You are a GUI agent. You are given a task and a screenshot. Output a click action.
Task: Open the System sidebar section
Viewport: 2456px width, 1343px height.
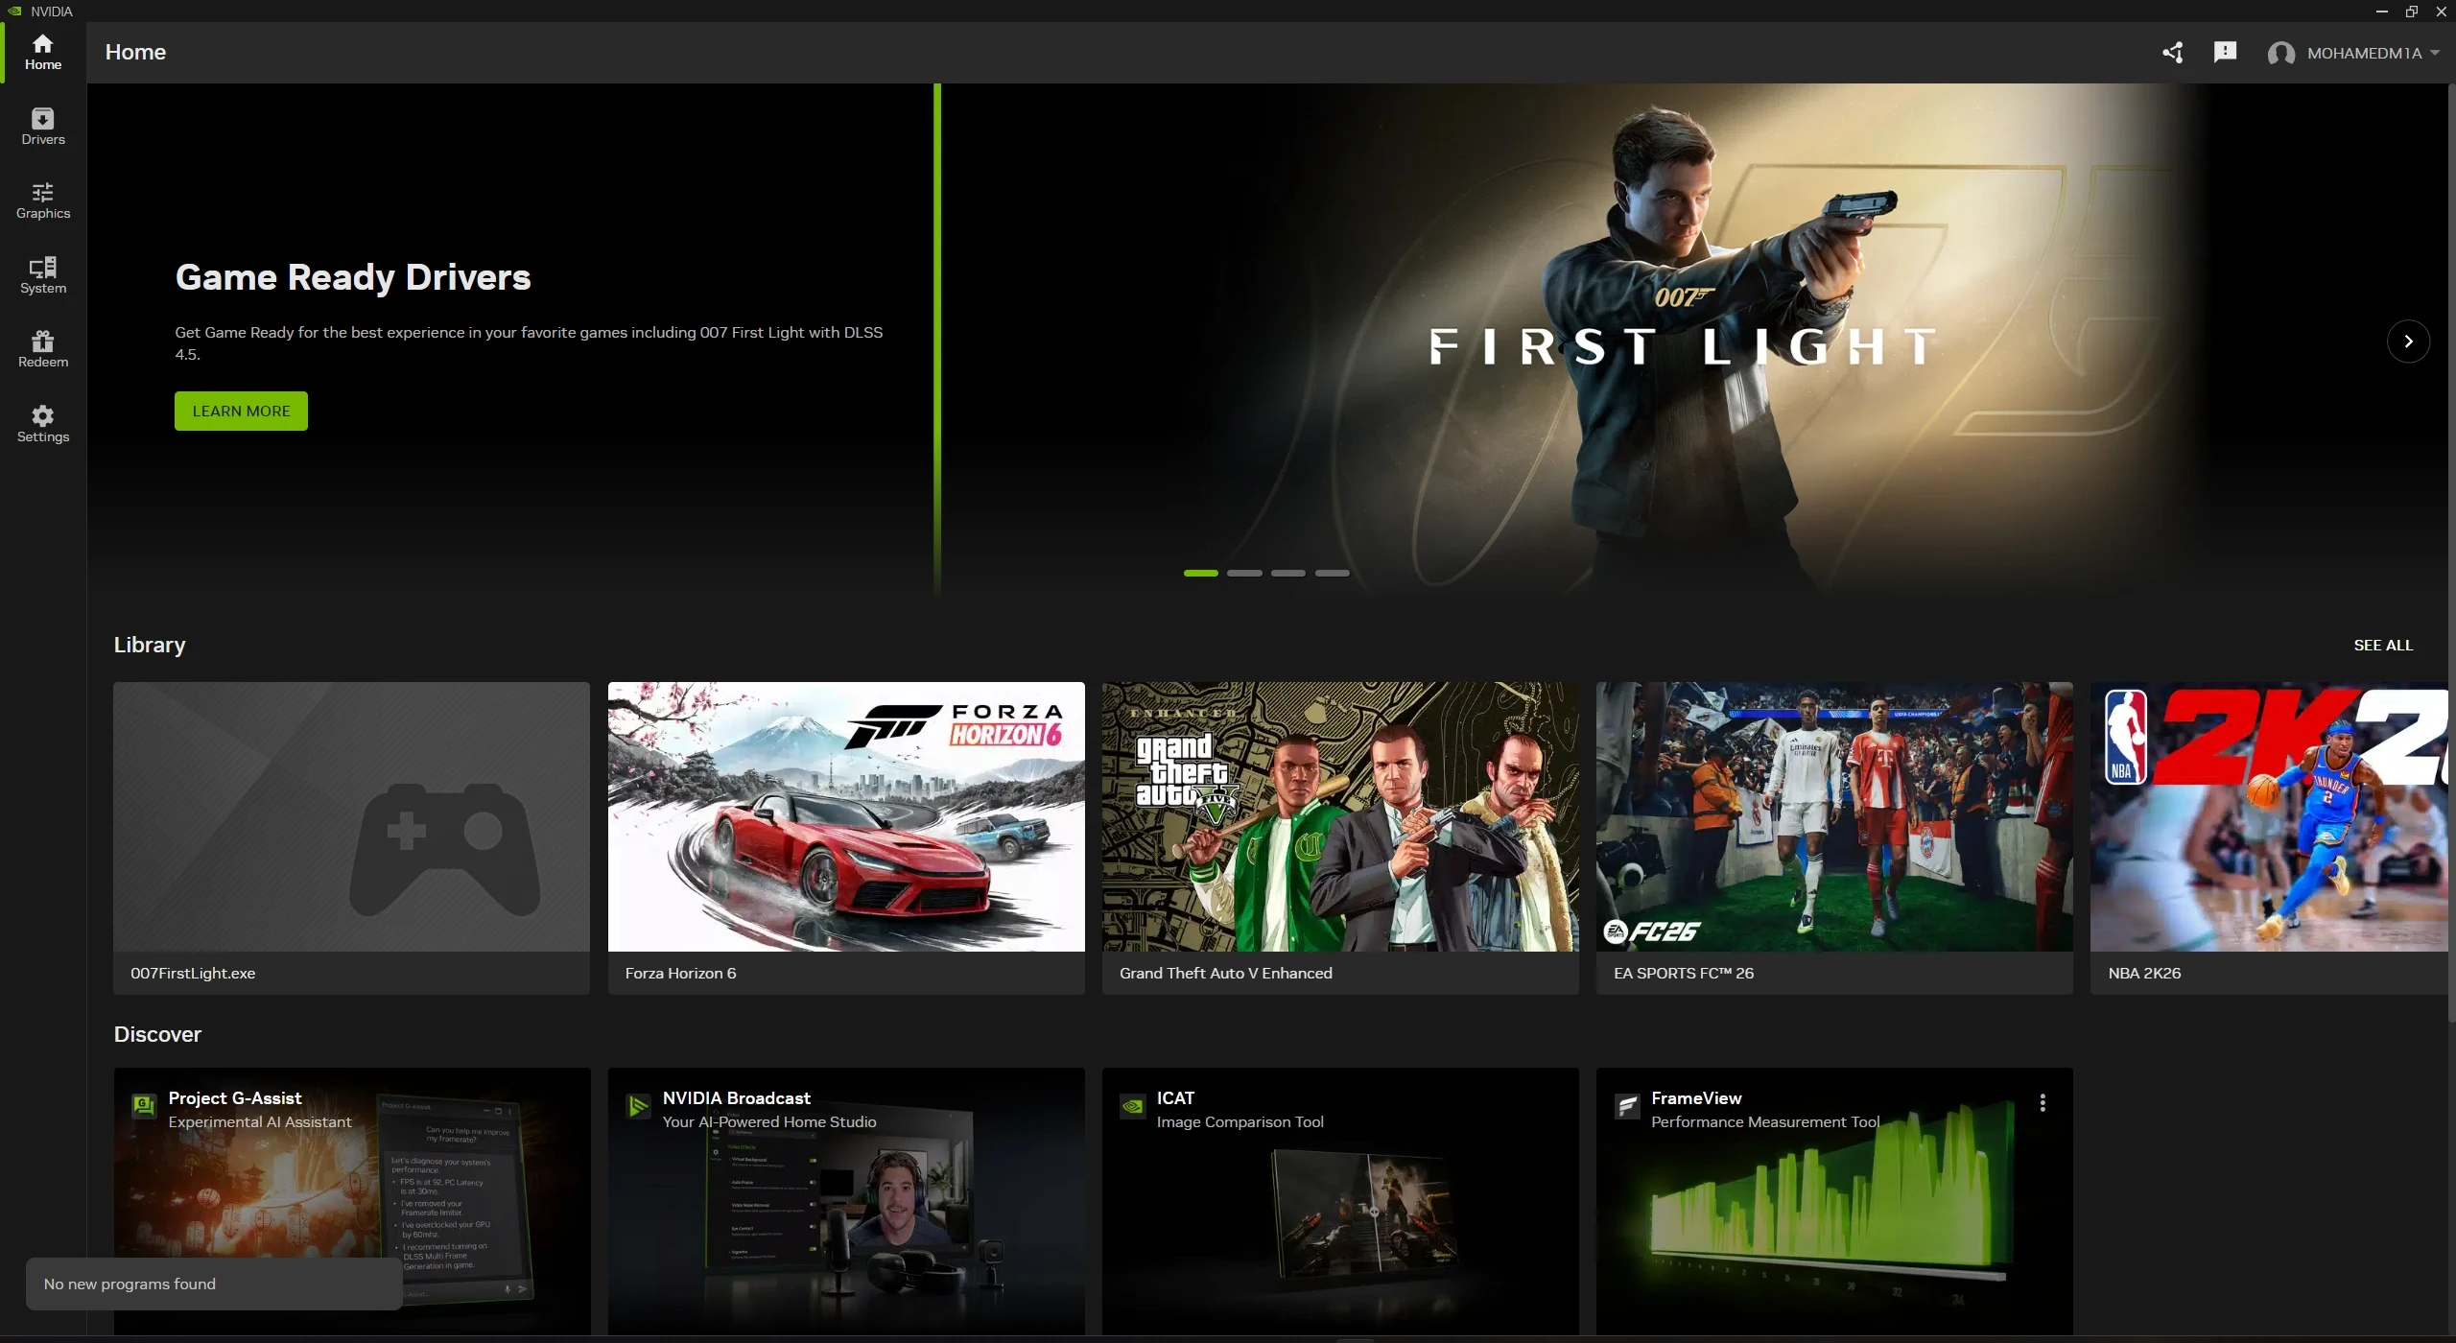pos(43,275)
